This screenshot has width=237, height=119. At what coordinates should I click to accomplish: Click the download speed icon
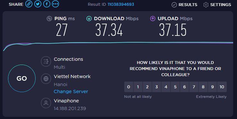pyautogui.click(x=89, y=19)
